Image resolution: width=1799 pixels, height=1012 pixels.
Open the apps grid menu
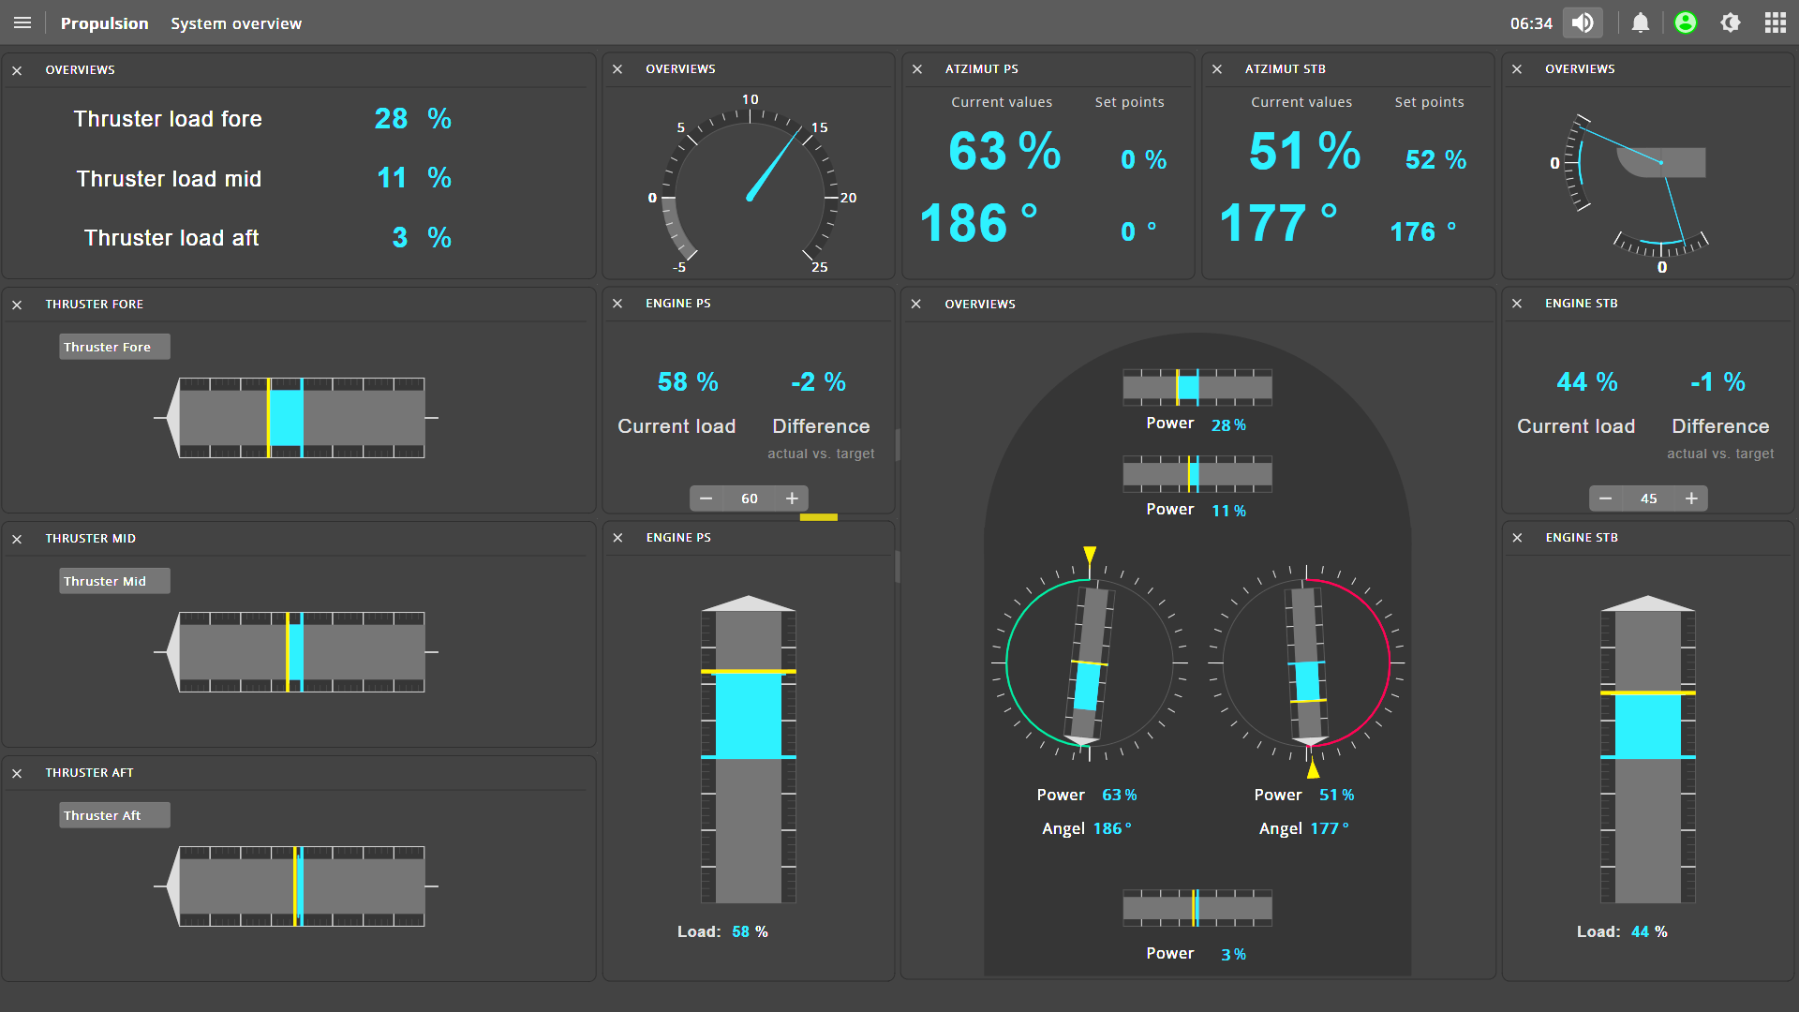1775,22
